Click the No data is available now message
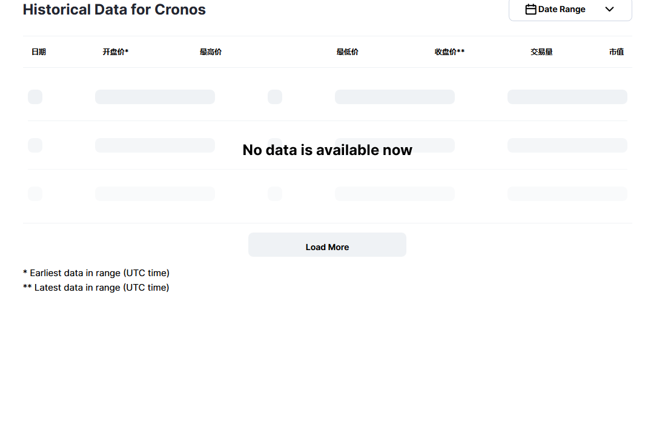 point(327,150)
